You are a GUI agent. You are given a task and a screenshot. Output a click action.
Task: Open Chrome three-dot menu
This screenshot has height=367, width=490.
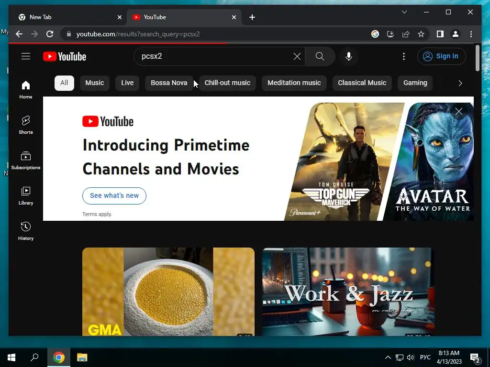click(x=471, y=34)
